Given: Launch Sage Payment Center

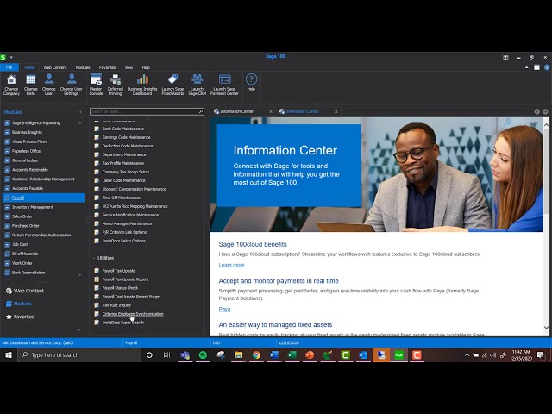Looking at the screenshot, I should [224, 85].
